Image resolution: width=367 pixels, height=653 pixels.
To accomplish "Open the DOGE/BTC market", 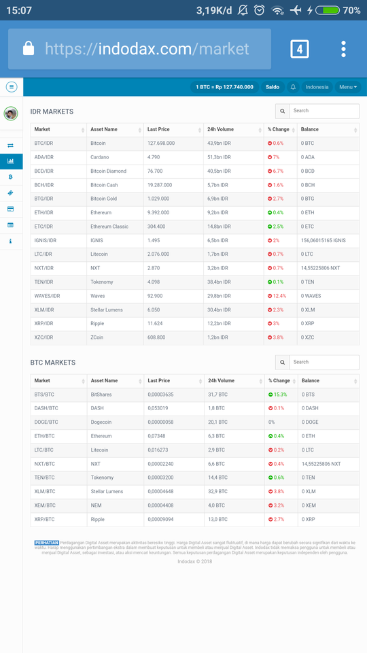I will [x=195, y=422].
